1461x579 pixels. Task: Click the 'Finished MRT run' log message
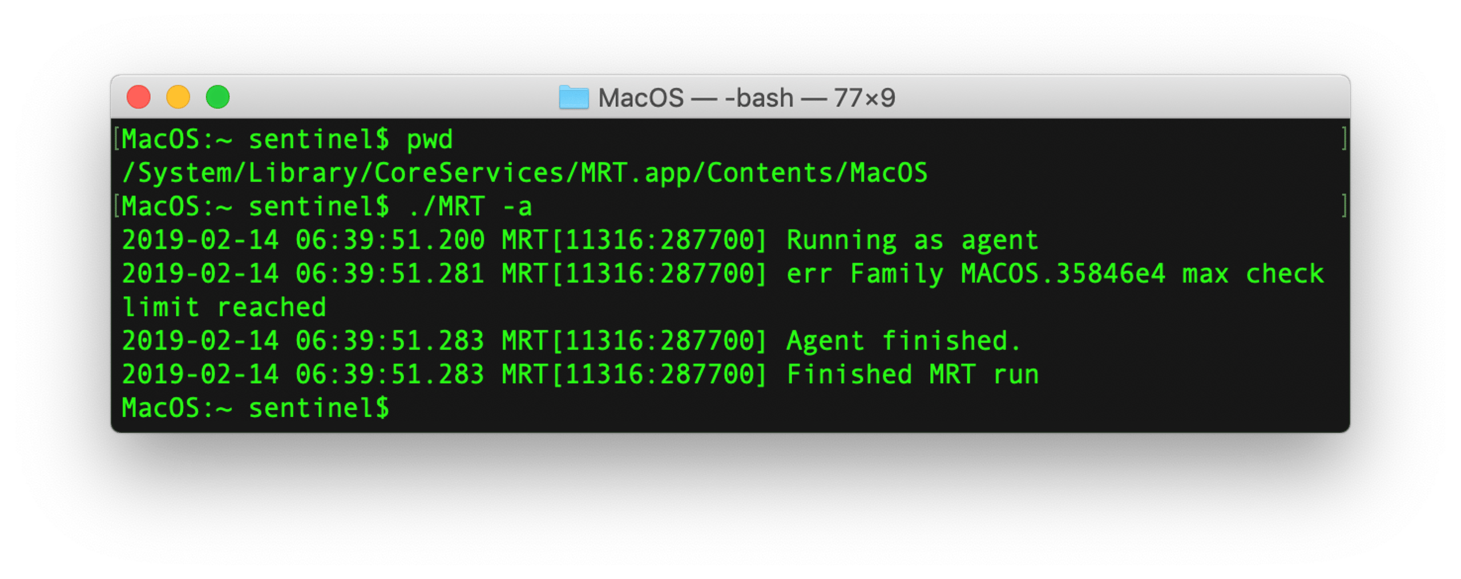click(x=912, y=374)
